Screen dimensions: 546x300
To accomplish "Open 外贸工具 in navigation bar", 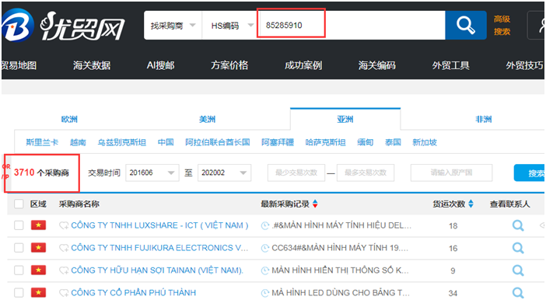I will tap(451, 65).
